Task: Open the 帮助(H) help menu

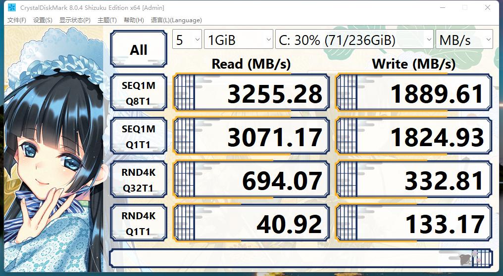Action: tap(134, 20)
